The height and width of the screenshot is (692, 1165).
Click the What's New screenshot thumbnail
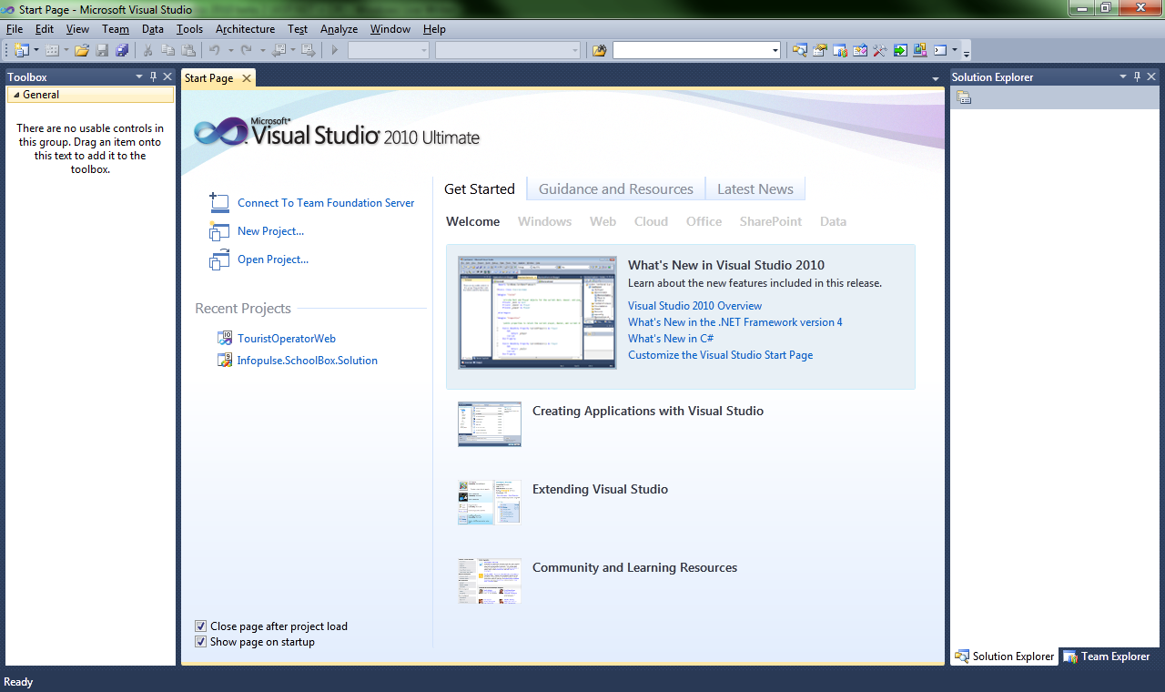(537, 312)
